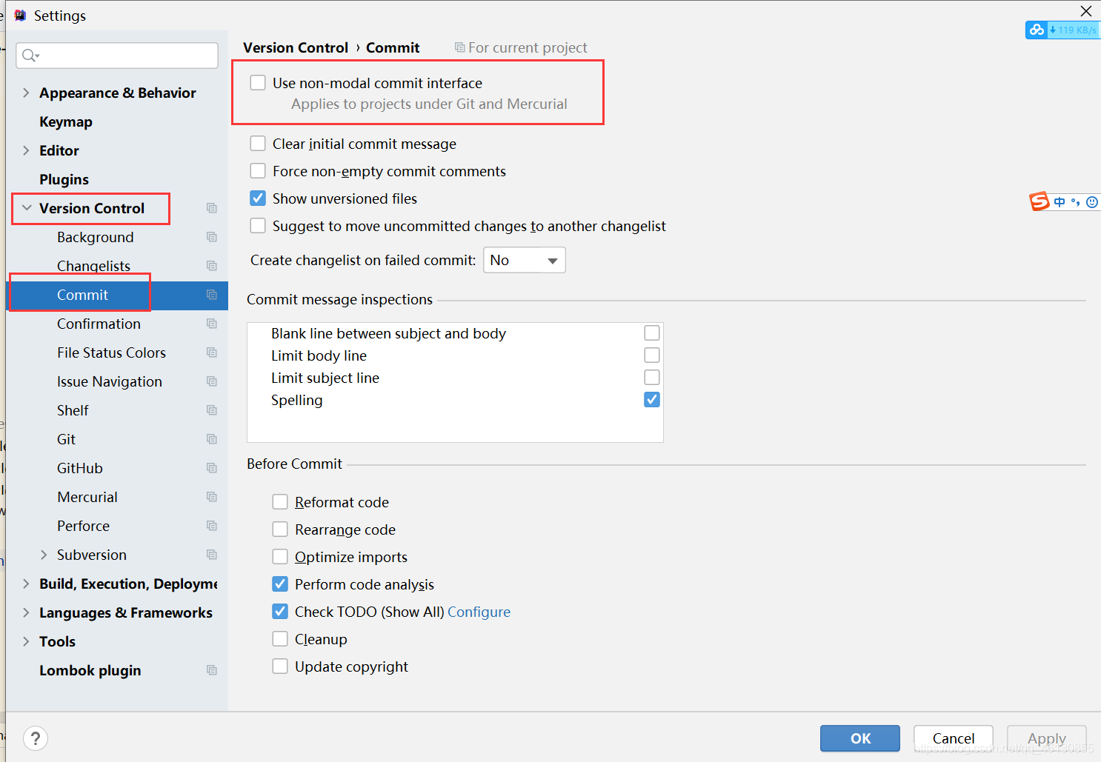Select Changelists under Version Control
The image size is (1101, 762).
93,266
